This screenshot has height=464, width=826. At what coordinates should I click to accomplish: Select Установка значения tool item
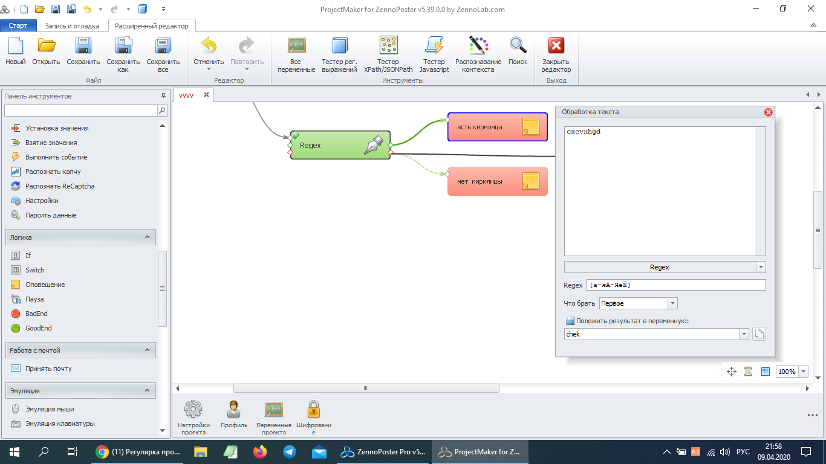click(57, 128)
